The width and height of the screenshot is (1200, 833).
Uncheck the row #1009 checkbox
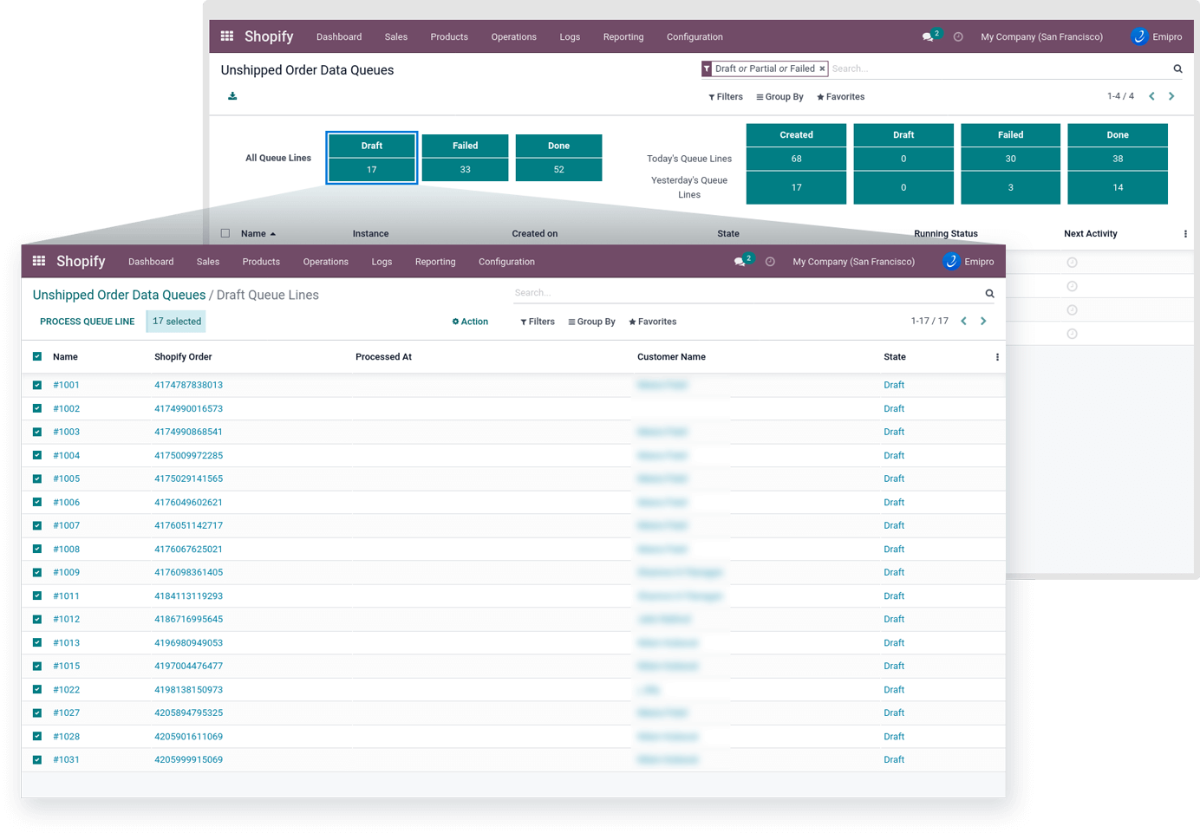[x=37, y=572]
